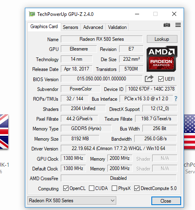Toggle the UEFI checkbox

pos(161,79)
